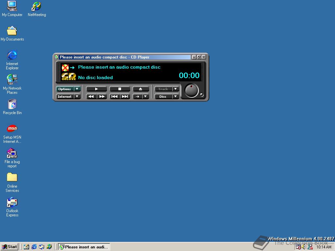Click the CD Deluxe logo in the display

(69, 76)
